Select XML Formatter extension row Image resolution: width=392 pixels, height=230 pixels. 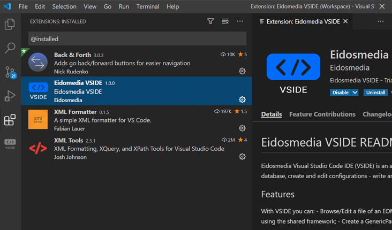pyautogui.click(x=136, y=119)
